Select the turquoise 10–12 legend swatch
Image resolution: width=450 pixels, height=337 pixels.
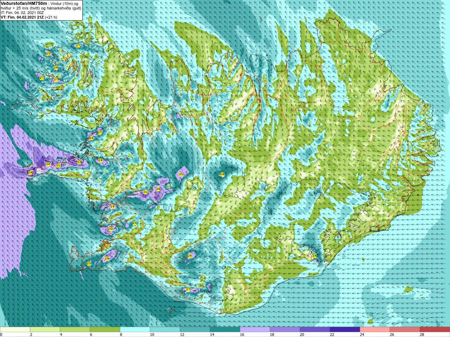(165, 330)
